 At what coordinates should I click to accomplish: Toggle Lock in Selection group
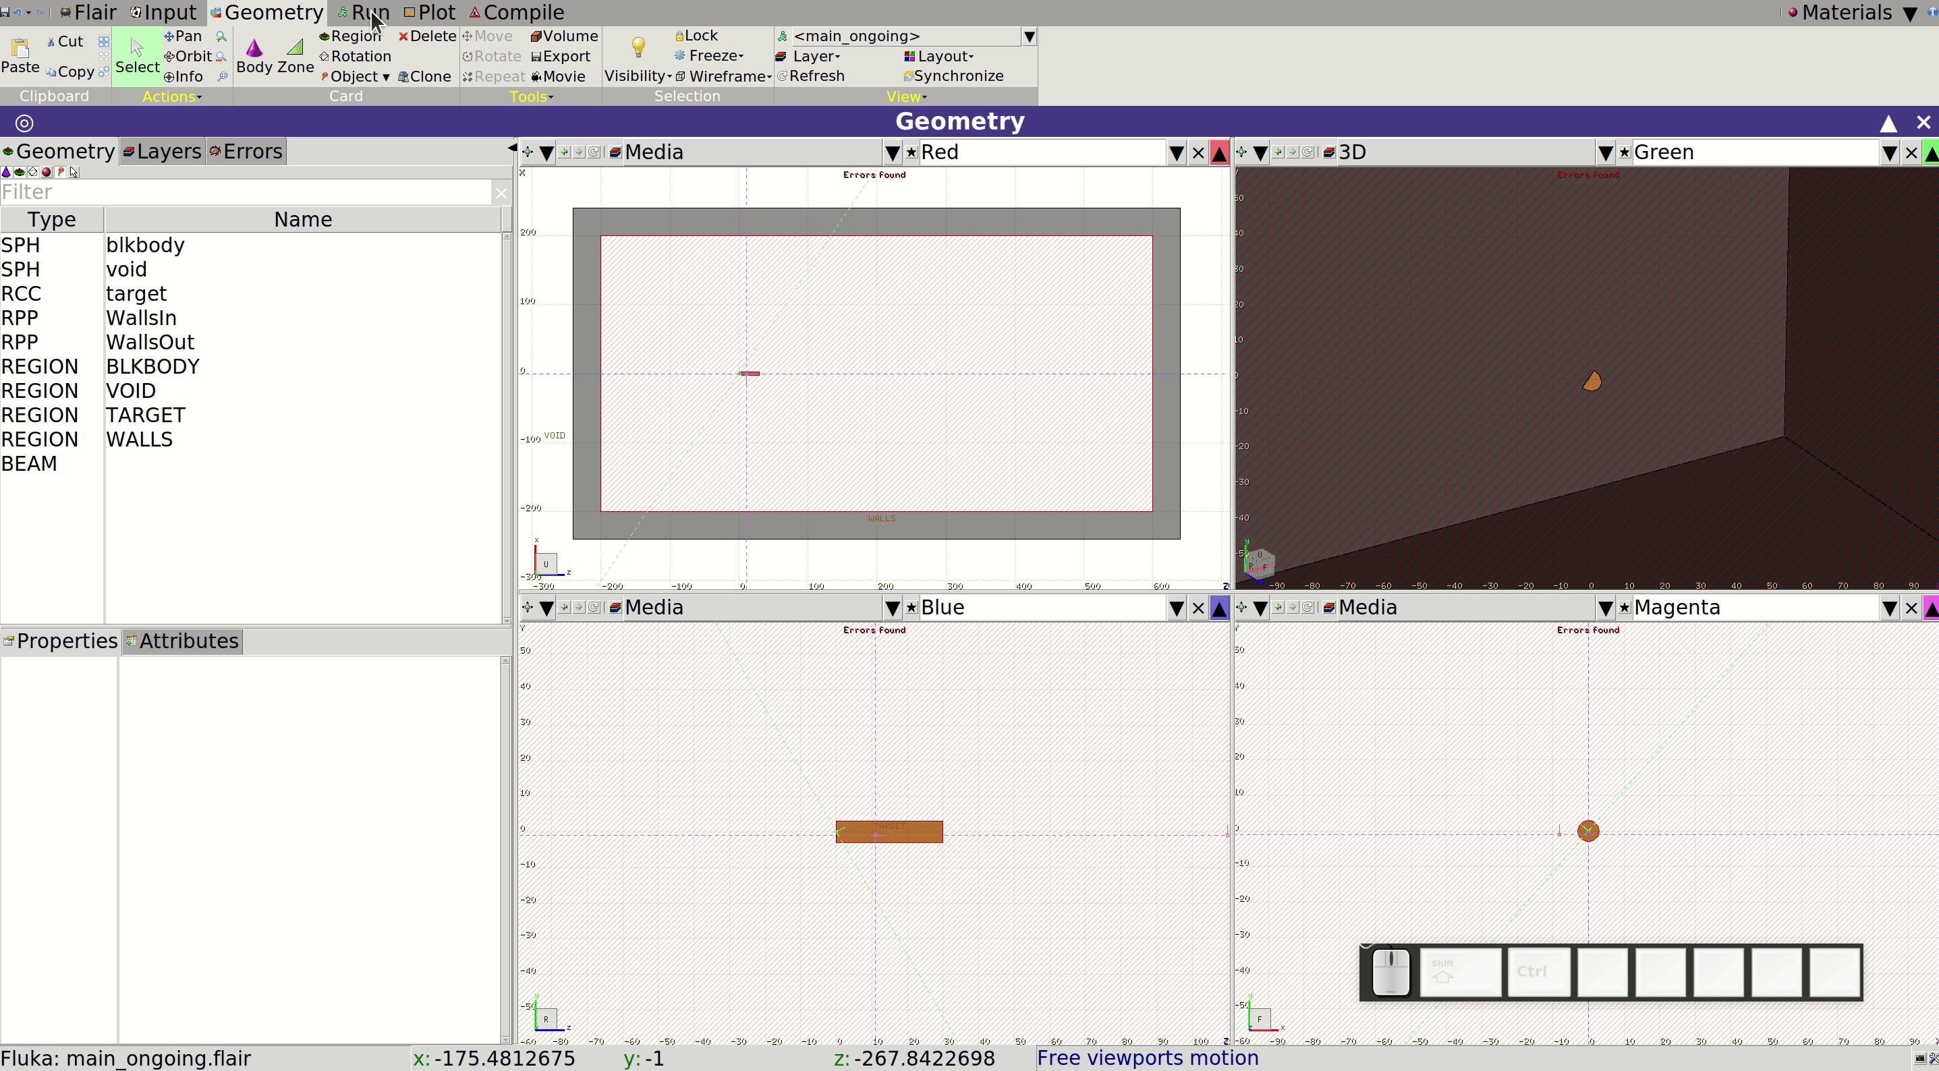coord(696,35)
